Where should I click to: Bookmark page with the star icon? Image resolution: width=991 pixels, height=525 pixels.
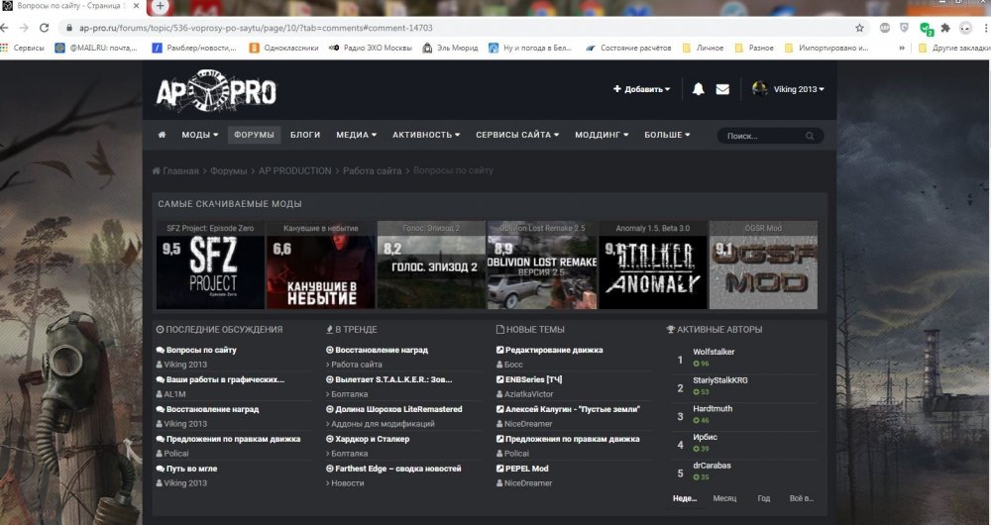(x=859, y=28)
